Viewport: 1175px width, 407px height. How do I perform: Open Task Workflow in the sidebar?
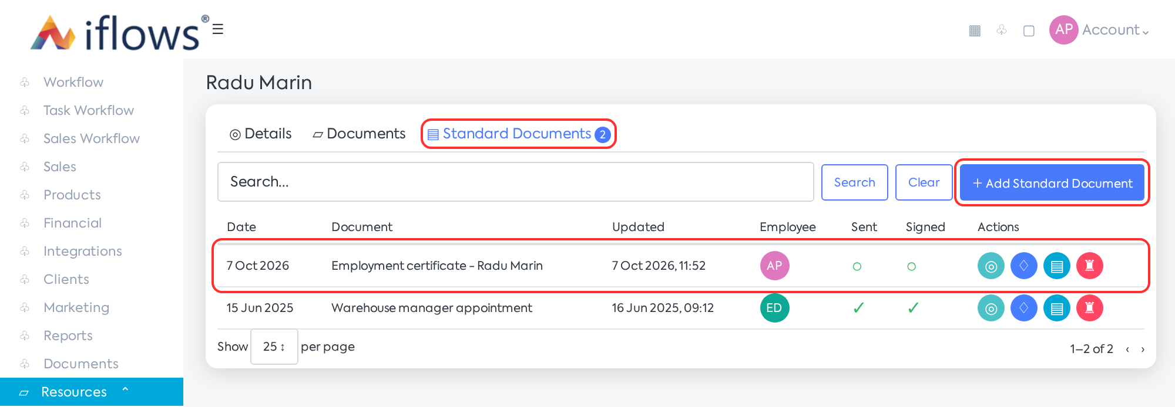tap(89, 110)
